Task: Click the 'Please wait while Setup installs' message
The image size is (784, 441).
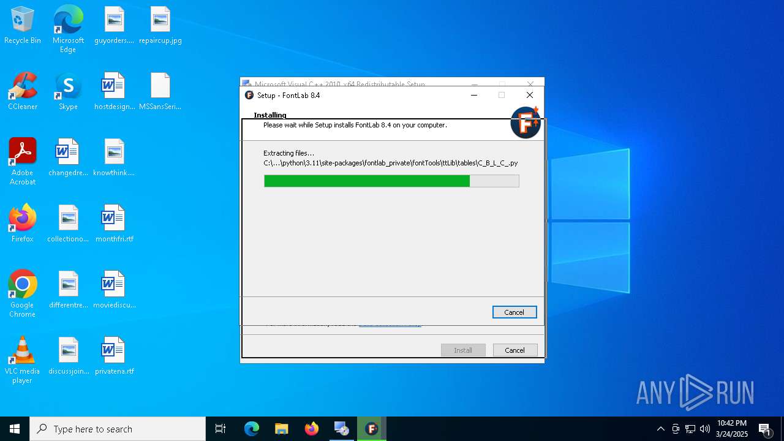Action: (355, 125)
